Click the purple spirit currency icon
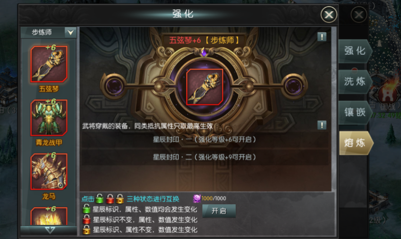This screenshot has width=401, height=239. pos(197,198)
